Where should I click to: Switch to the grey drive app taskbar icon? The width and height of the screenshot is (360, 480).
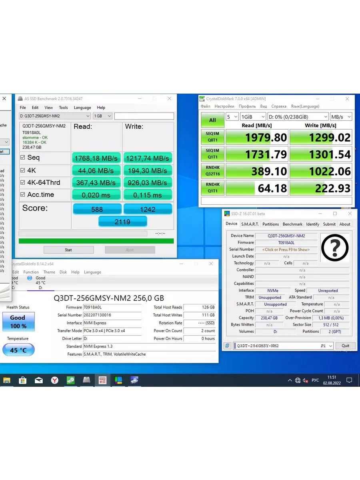(87, 380)
